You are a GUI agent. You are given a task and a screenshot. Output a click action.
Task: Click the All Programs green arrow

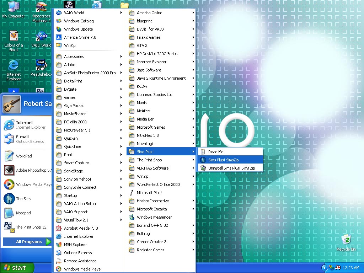[48, 242]
